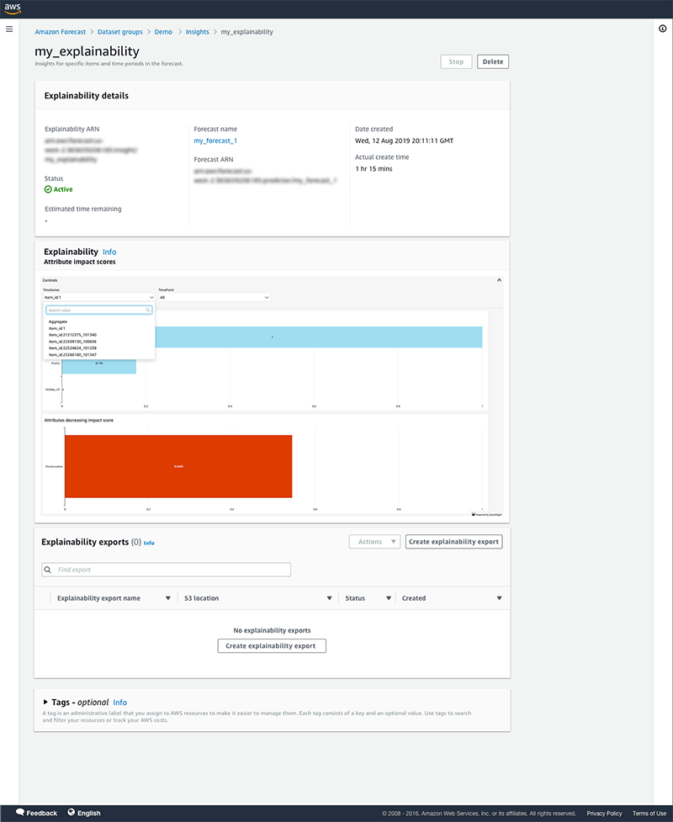Go to Dataset groups breadcrumb
The width and height of the screenshot is (673, 822).
tap(120, 32)
